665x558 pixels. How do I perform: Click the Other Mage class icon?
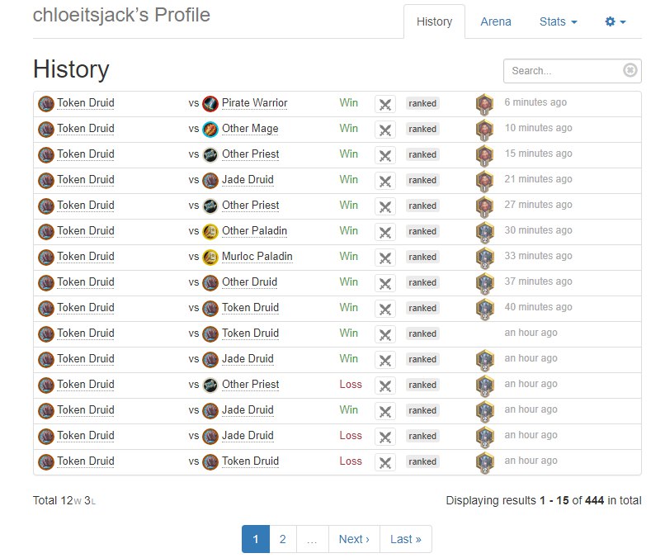click(210, 129)
